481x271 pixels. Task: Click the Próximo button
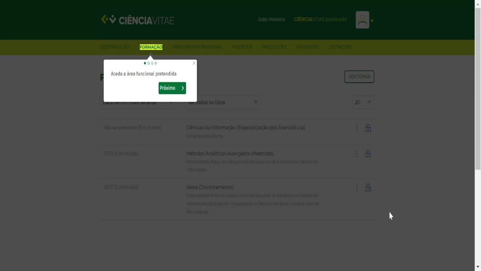click(172, 88)
